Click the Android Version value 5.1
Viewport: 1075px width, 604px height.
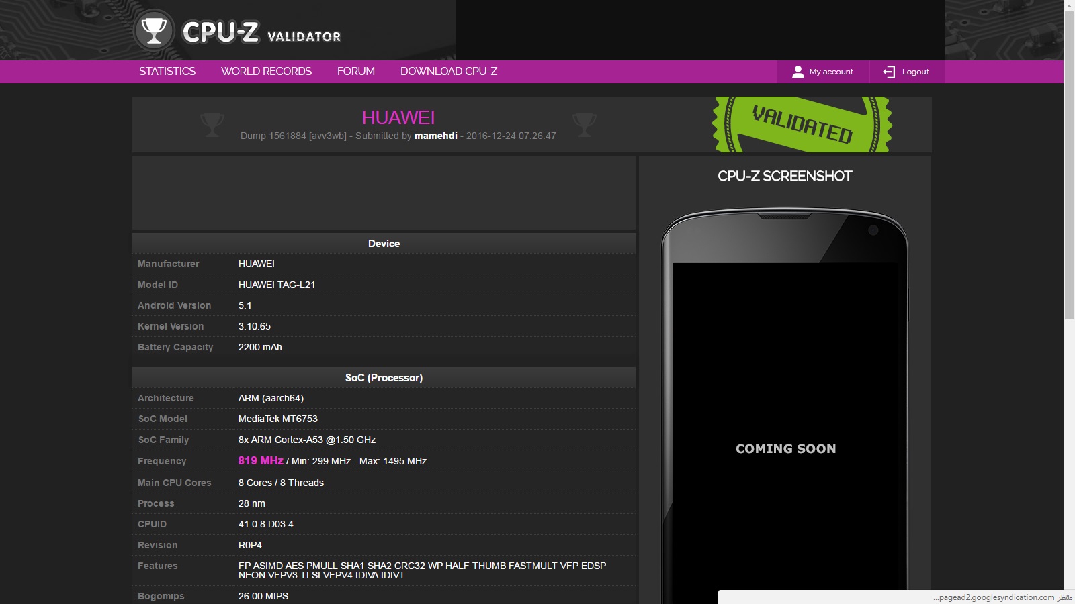(x=245, y=305)
